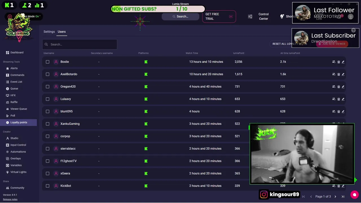
Task: Delete AxelBotardo with the trash icon
Action: (x=338, y=74)
